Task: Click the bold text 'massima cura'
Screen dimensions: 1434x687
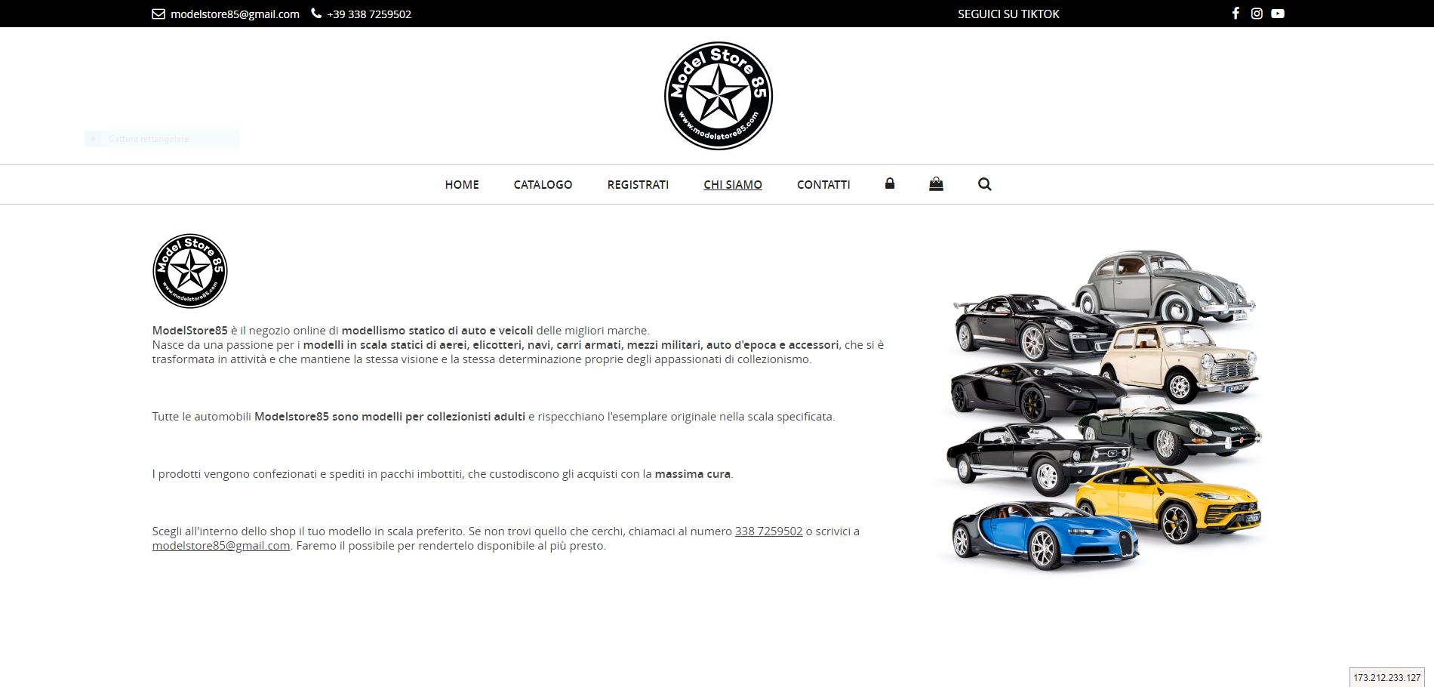Action: tap(693, 474)
